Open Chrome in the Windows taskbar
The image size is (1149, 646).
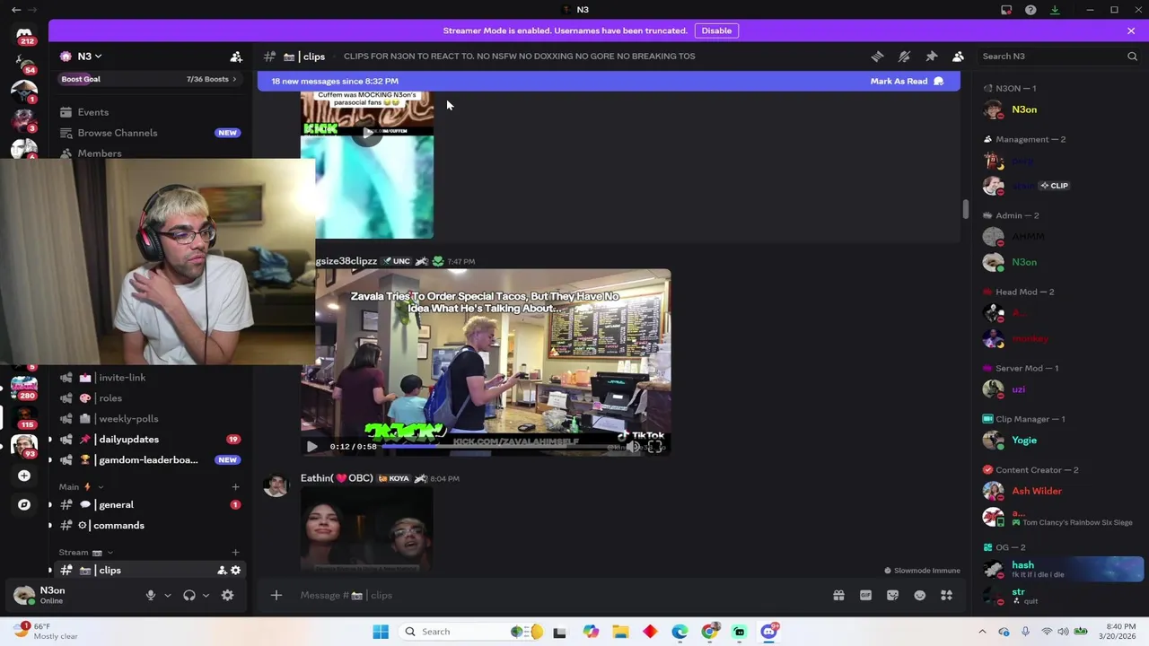click(709, 632)
